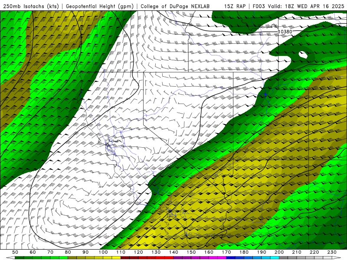Click the 190 value on the legend
Screen dimensions: 347x260
click(262, 252)
